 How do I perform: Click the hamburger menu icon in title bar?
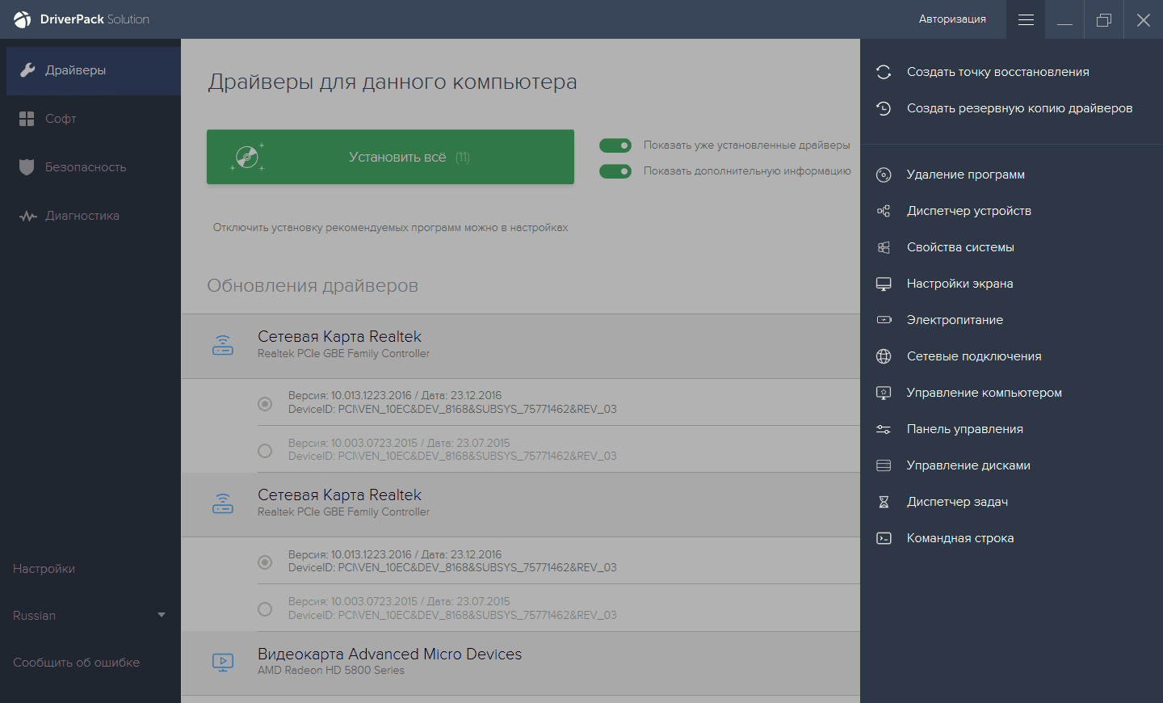click(x=1026, y=19)
